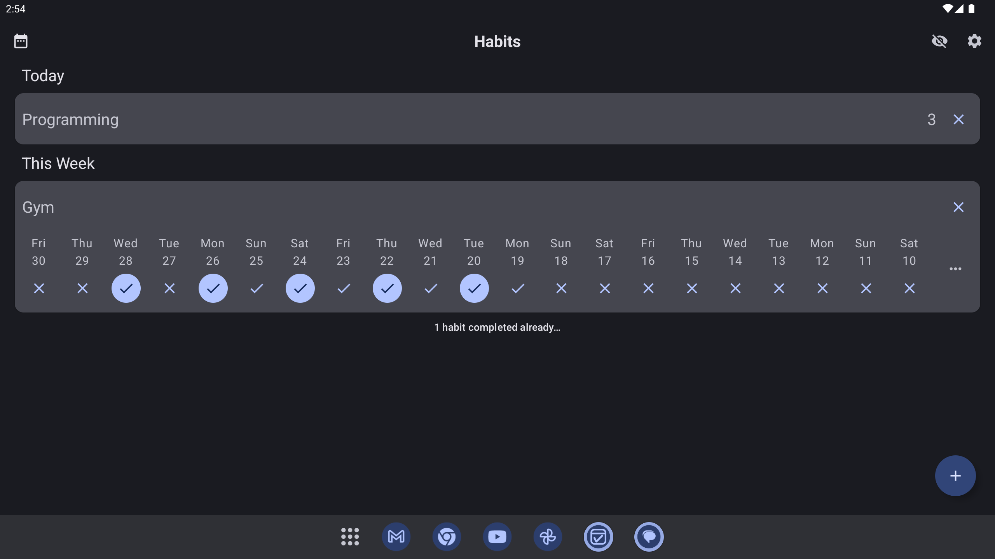
Task: Uncheck Gym completion for Wed 28
Action: pyautogui.click(x=126, y=288)
